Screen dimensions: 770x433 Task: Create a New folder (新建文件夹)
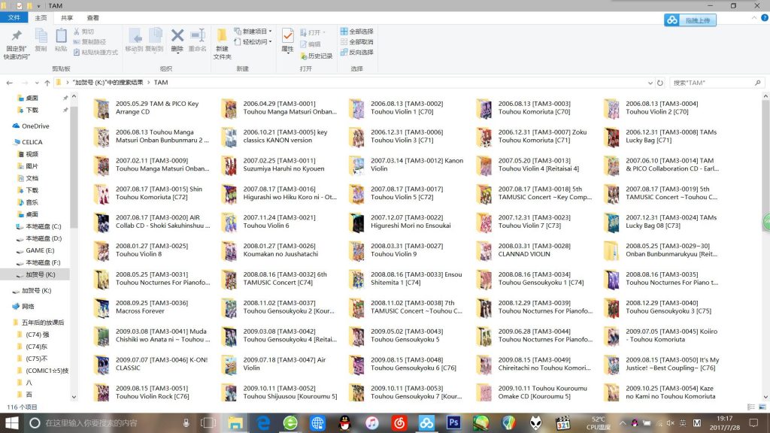point(222,44)
